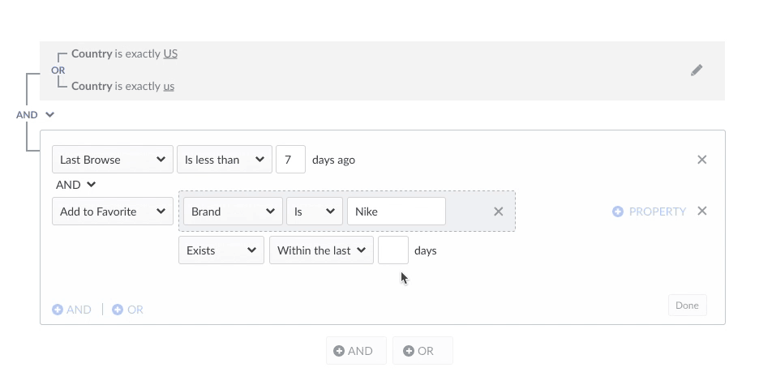Toggle the outer AND operator chevron
Screen dimensions: 759x389
click(x=49, y=115)
